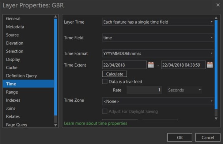Open the Source tab
The image size is (223, 144).
tap(28, 35)
